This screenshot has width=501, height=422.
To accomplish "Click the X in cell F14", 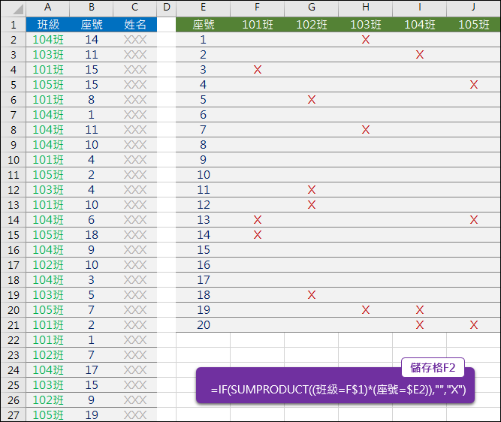I will [257, 220].
